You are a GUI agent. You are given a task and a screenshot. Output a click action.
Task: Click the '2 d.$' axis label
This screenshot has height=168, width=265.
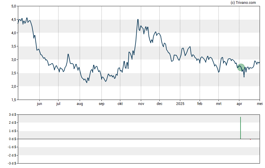(x=13, y=123)
